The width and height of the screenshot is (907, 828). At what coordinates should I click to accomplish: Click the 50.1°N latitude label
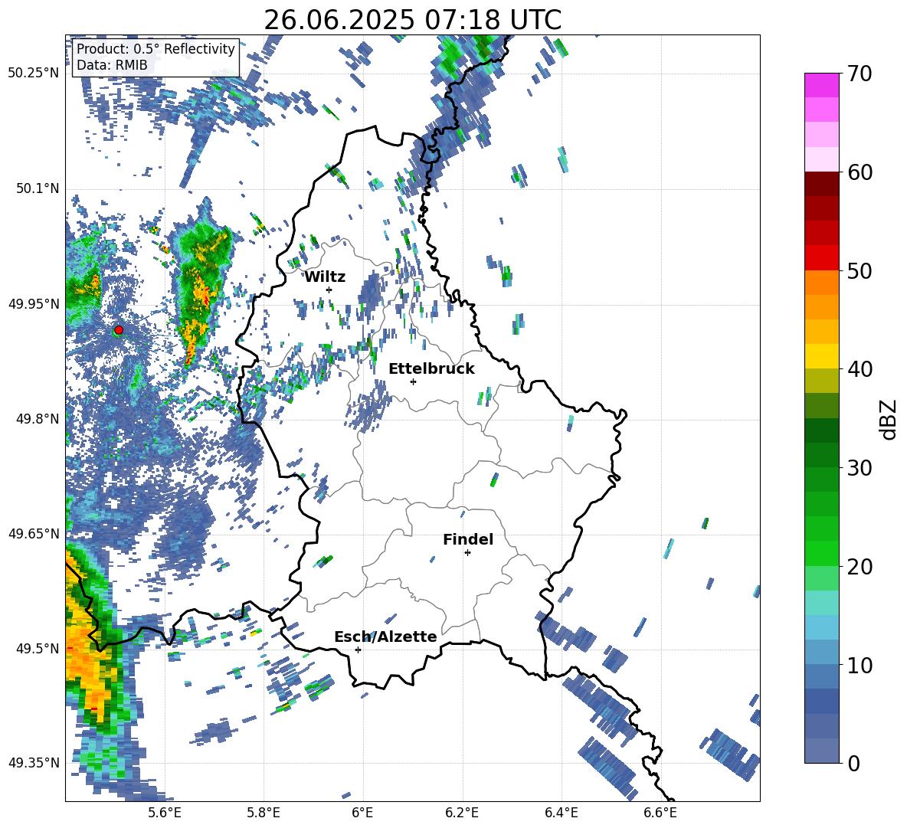pyautogui.click(x=37, y=188)
